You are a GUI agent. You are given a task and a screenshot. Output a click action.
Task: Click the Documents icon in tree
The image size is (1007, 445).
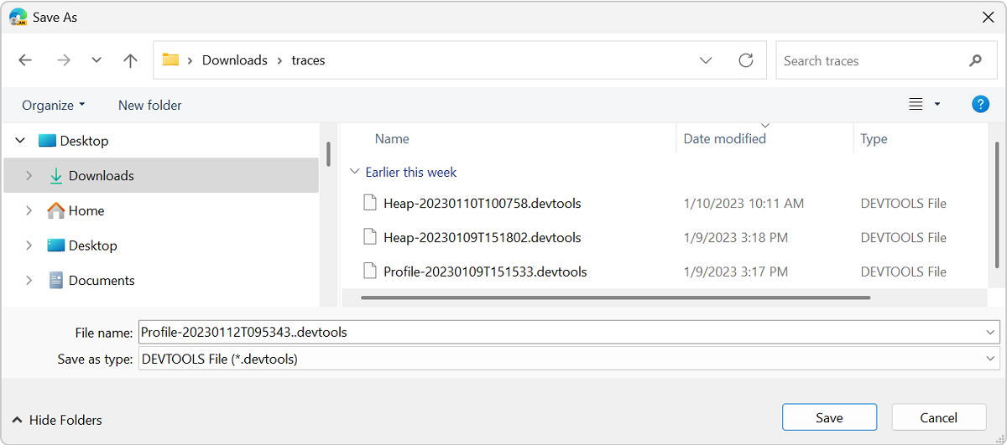coord(56,281)
